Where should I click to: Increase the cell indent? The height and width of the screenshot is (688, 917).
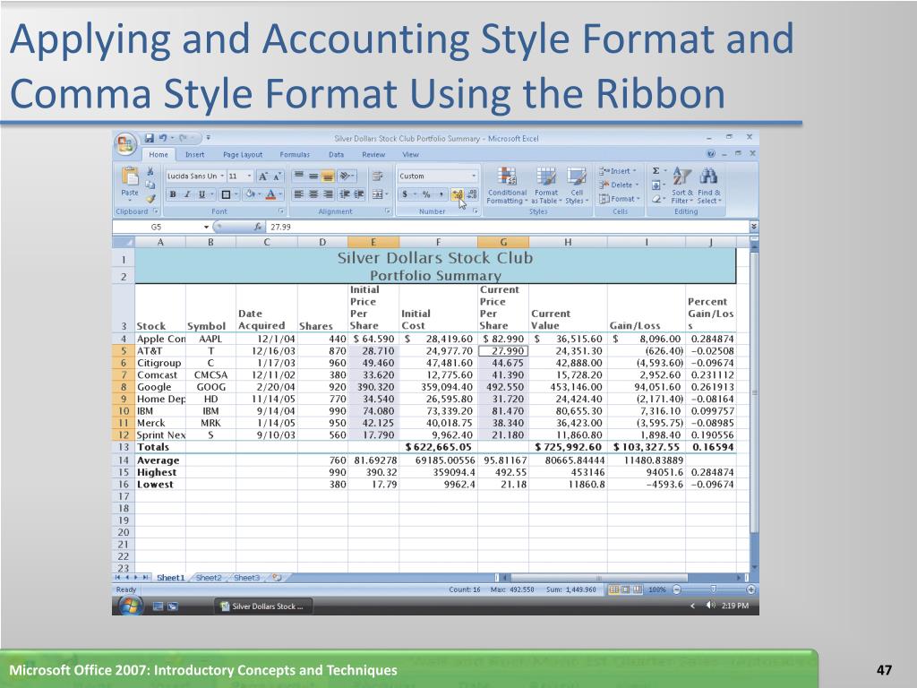pos(359,194)
